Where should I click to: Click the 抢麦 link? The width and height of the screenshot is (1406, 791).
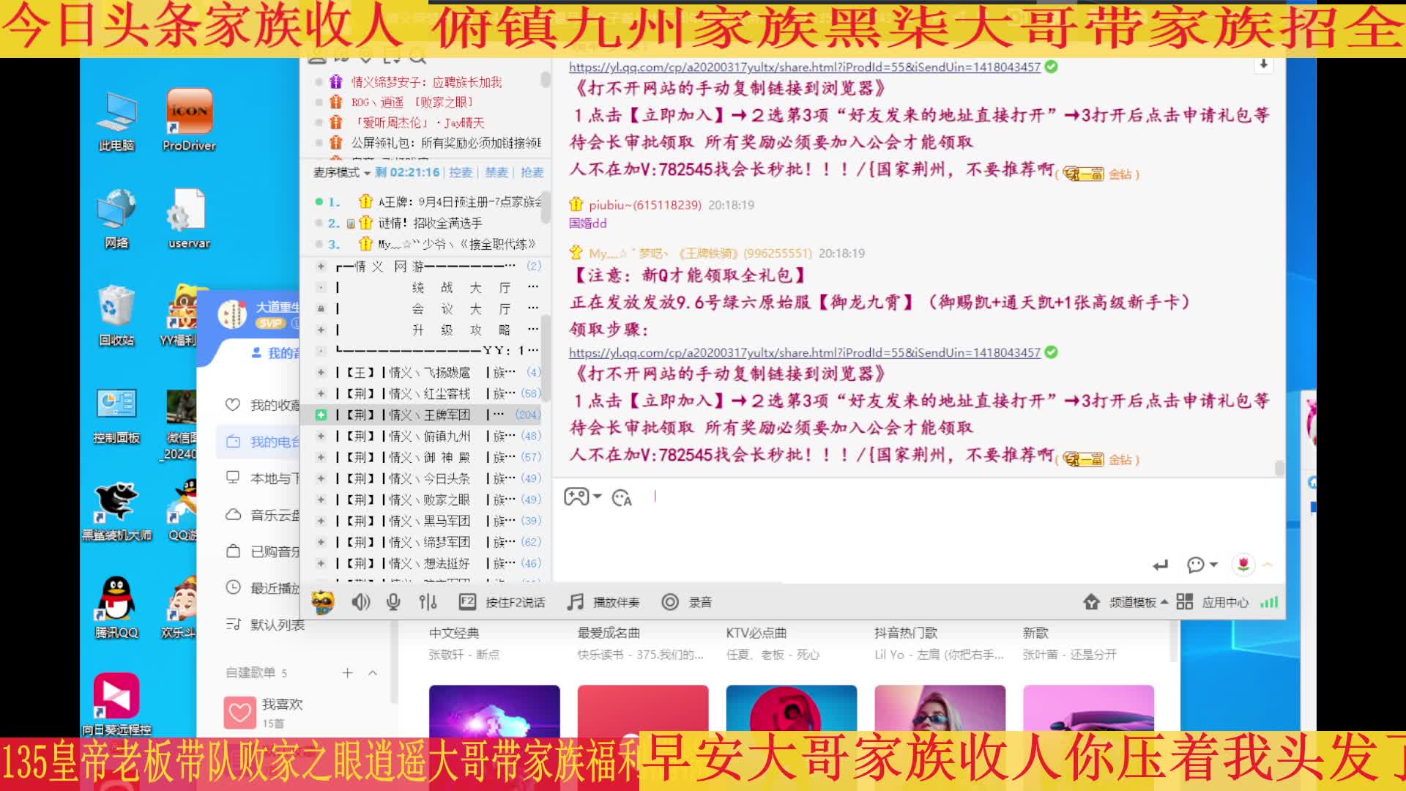coord(532,172)
